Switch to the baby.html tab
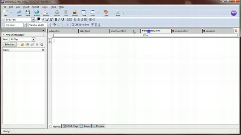Image resolution: width=241 pixels, height=135 pixels. pyautogui.click(x=94, y=31)
